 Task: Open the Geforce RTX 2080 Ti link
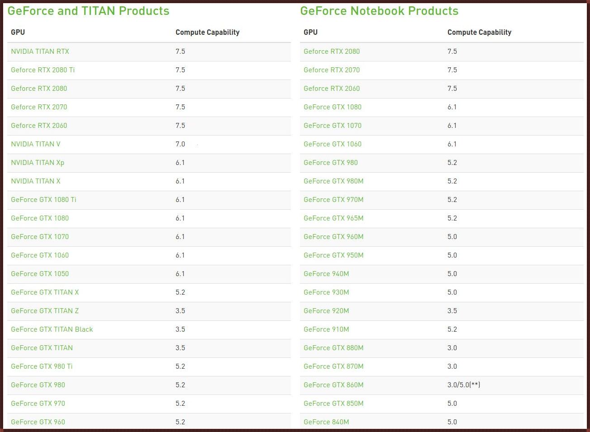(x=43, y=70)
